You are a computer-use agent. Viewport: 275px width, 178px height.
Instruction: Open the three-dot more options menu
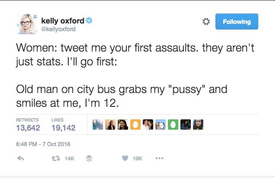[159, 158]
